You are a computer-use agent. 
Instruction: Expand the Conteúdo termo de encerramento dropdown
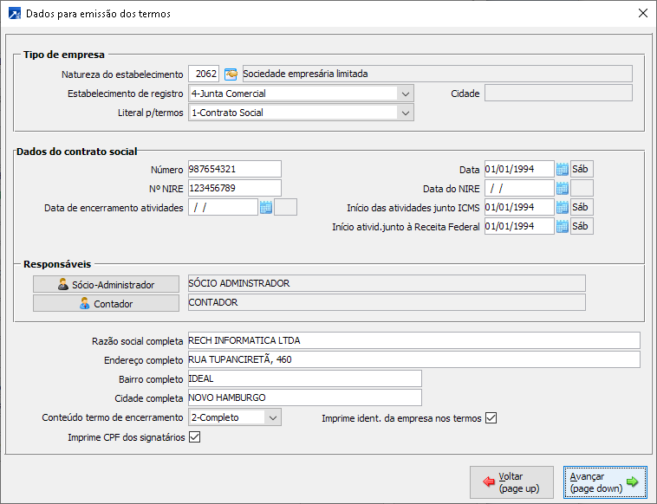coord(273,417)
